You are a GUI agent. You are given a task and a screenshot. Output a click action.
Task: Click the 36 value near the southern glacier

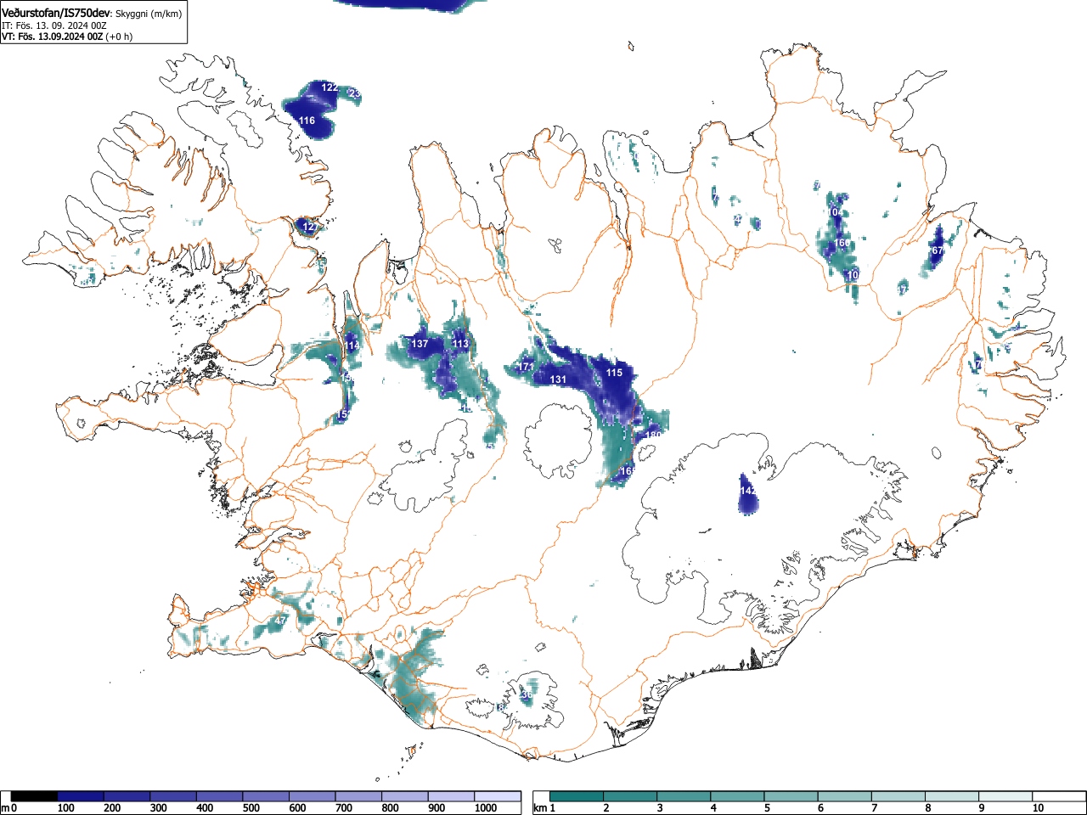click(x=527, y=694)
